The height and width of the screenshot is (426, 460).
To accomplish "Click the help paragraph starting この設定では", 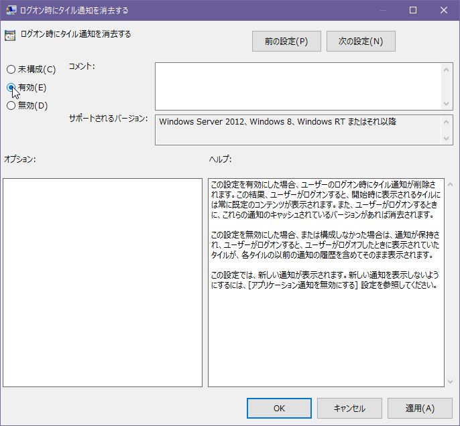I will point(325,280).
